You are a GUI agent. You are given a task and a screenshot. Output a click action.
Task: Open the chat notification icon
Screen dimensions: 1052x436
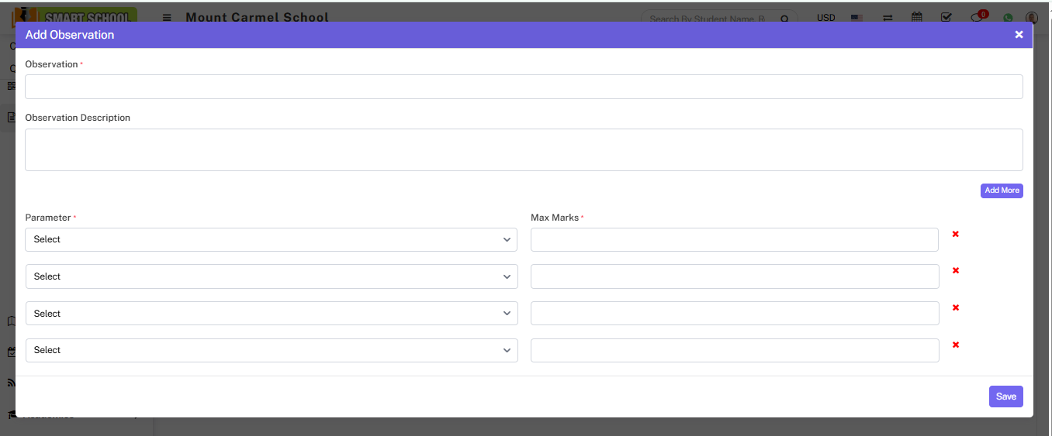click(x=978, y=18)
